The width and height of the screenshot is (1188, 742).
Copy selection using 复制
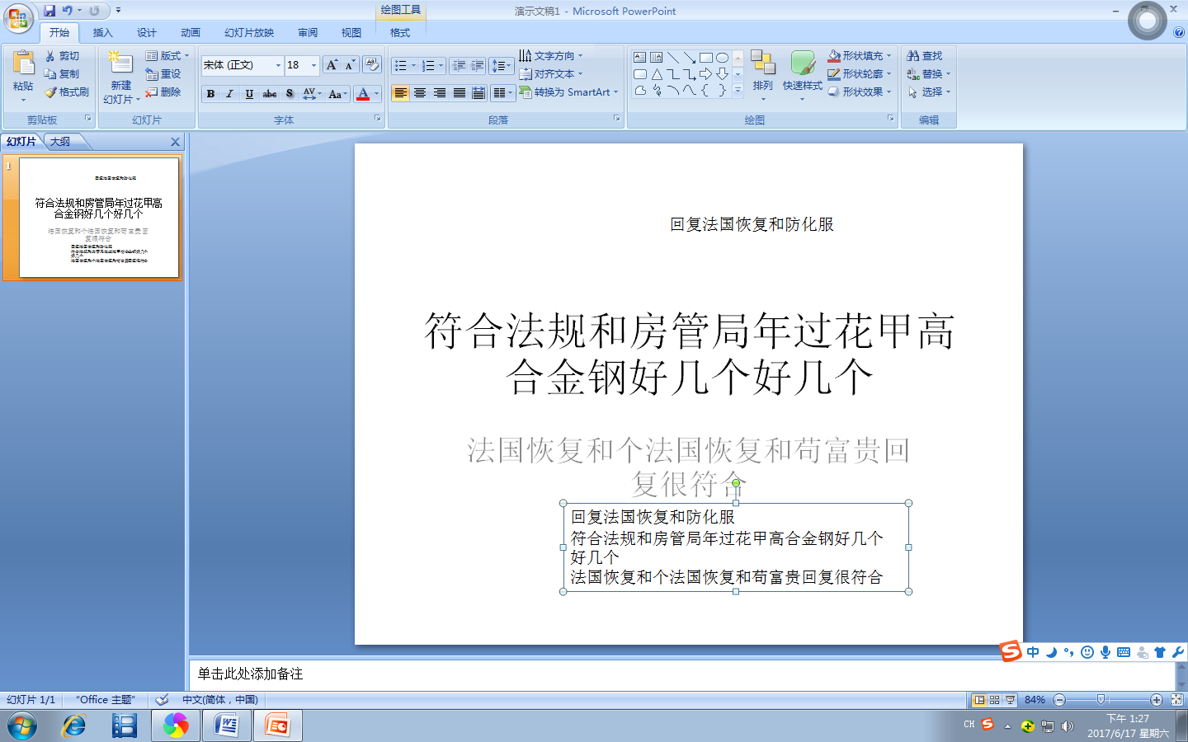pos(63,74)
